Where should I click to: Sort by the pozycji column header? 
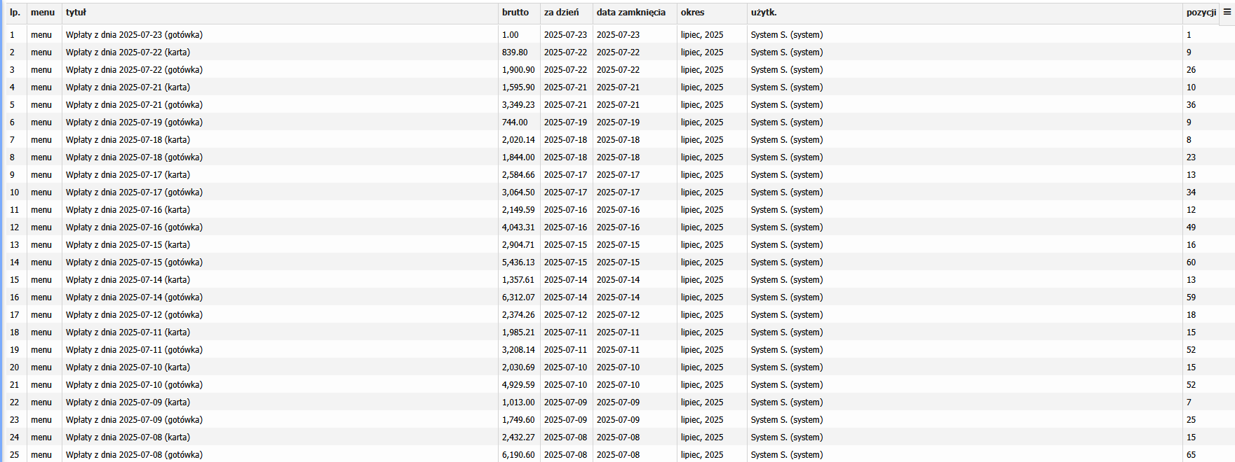pyautogui.click(x=1201, y=13)
